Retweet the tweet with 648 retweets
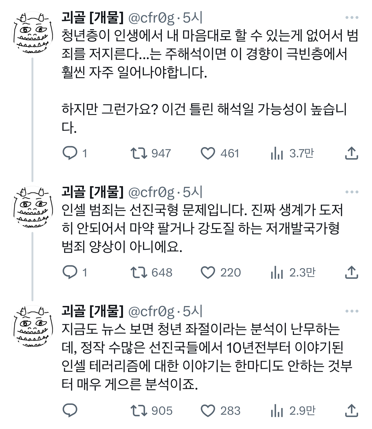 pos(139,272)
